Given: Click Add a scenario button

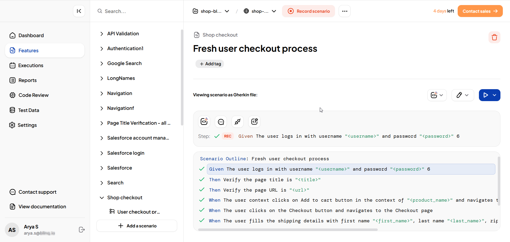Looking at the screenshot, I should tap(137, 226).
